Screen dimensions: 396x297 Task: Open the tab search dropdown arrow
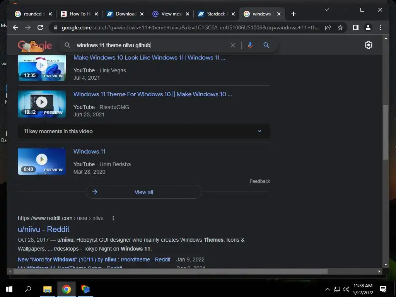pos(326,10)
